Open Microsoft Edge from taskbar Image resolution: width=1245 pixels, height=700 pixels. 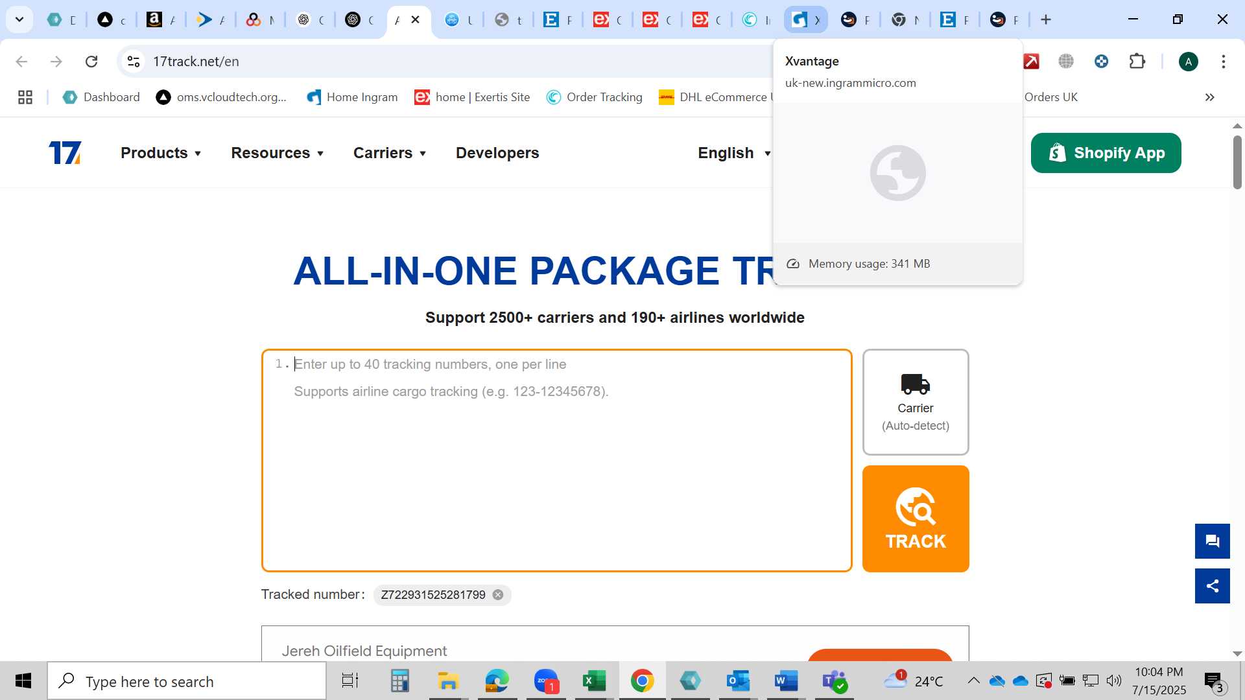click(x=497, y=681)
